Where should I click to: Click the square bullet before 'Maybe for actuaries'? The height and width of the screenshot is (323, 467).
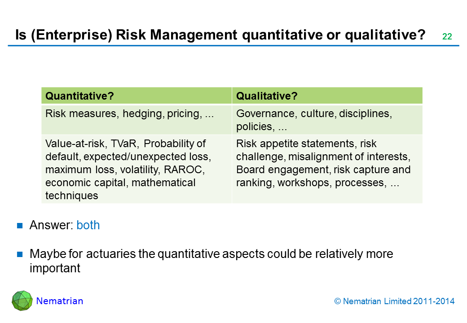pos(20,254)
